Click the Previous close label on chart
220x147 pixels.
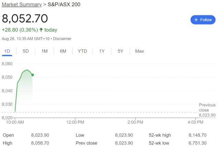click(207, 107)
